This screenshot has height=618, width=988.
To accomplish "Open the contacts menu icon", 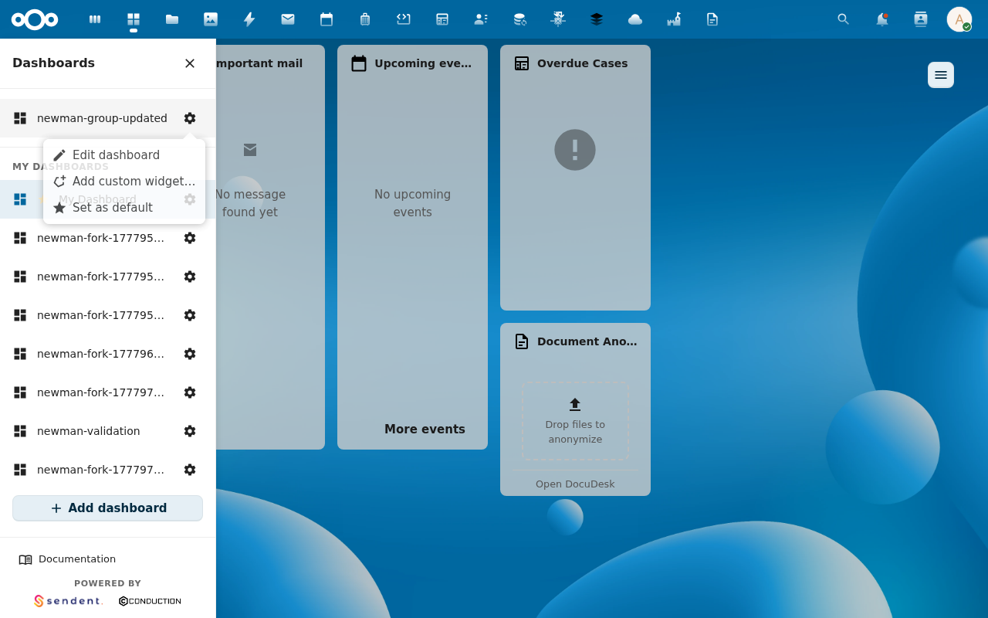I will click(921, 19).
